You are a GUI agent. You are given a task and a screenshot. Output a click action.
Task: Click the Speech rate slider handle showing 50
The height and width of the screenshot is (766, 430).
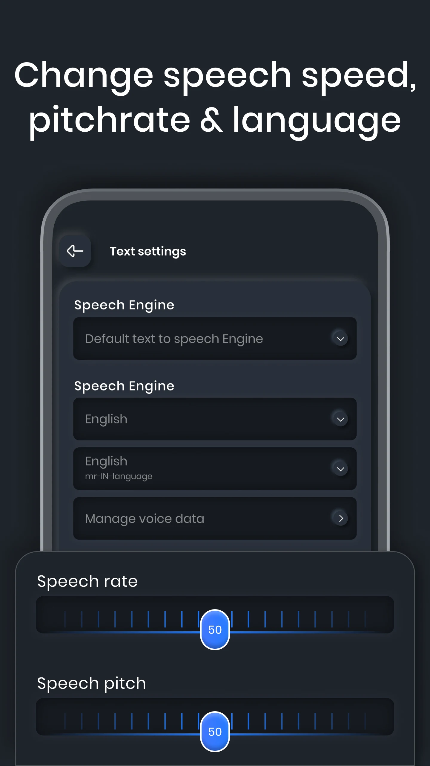click(x=215, y=630)
